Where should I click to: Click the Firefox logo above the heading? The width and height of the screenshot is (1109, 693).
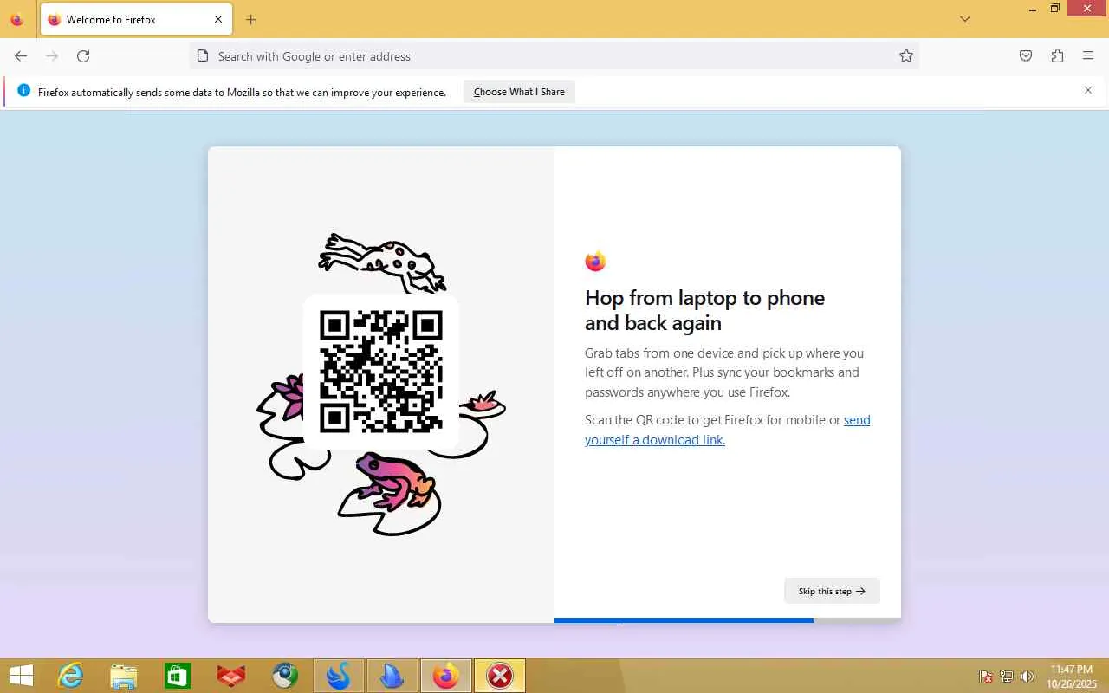pyautogui.click(x=595, y=261)
